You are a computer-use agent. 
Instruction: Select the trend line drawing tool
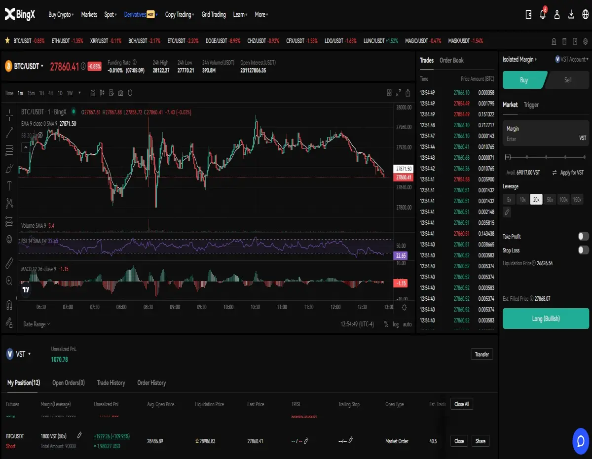pyautogui.click(x=9, y=132)
